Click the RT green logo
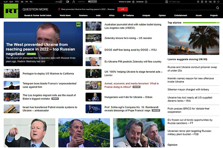Screen dimensions: 223x148 [x=11, y=11]
